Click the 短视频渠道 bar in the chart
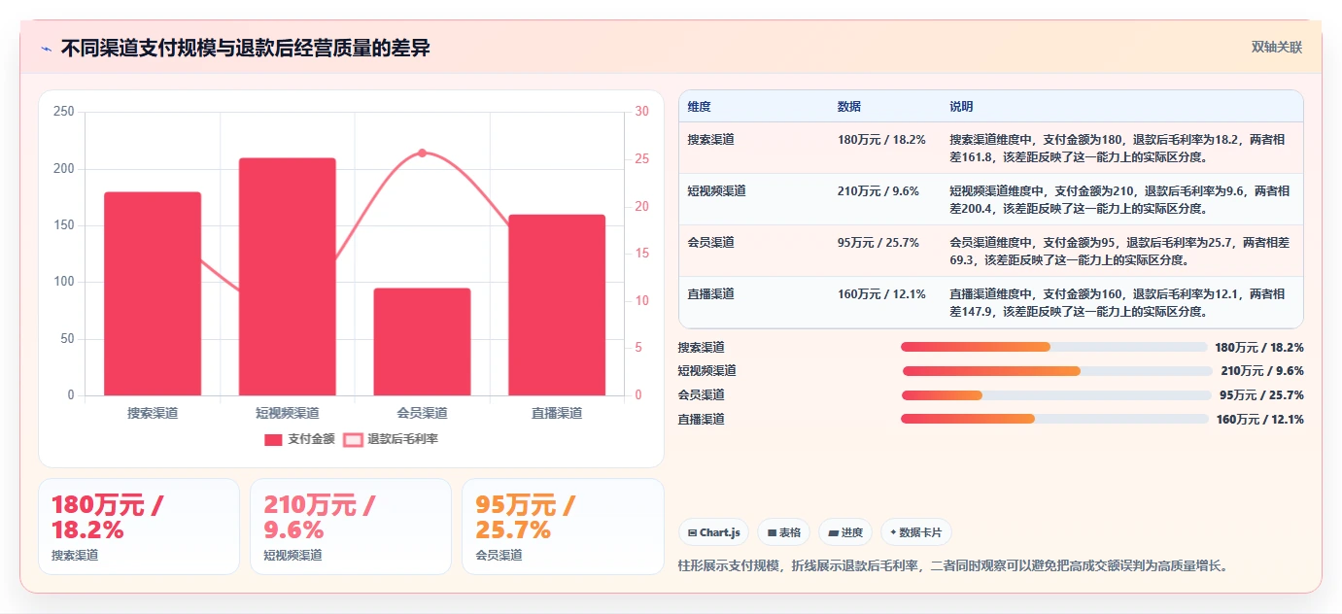 point(288,277)
